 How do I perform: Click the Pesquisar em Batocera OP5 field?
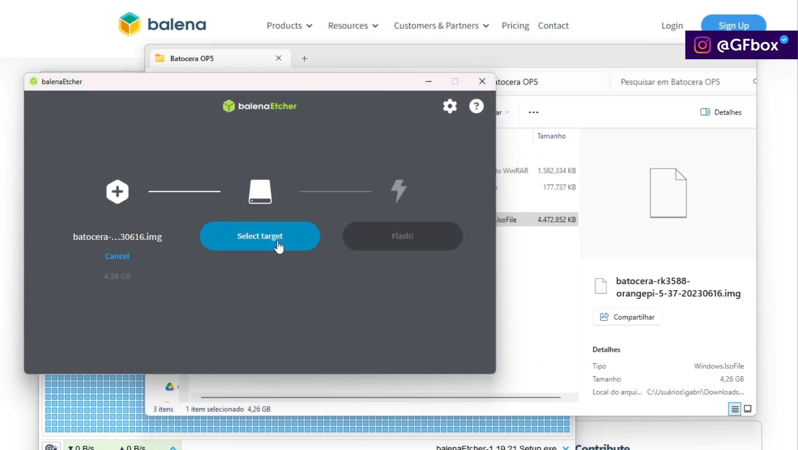click(x=681, y=82)
